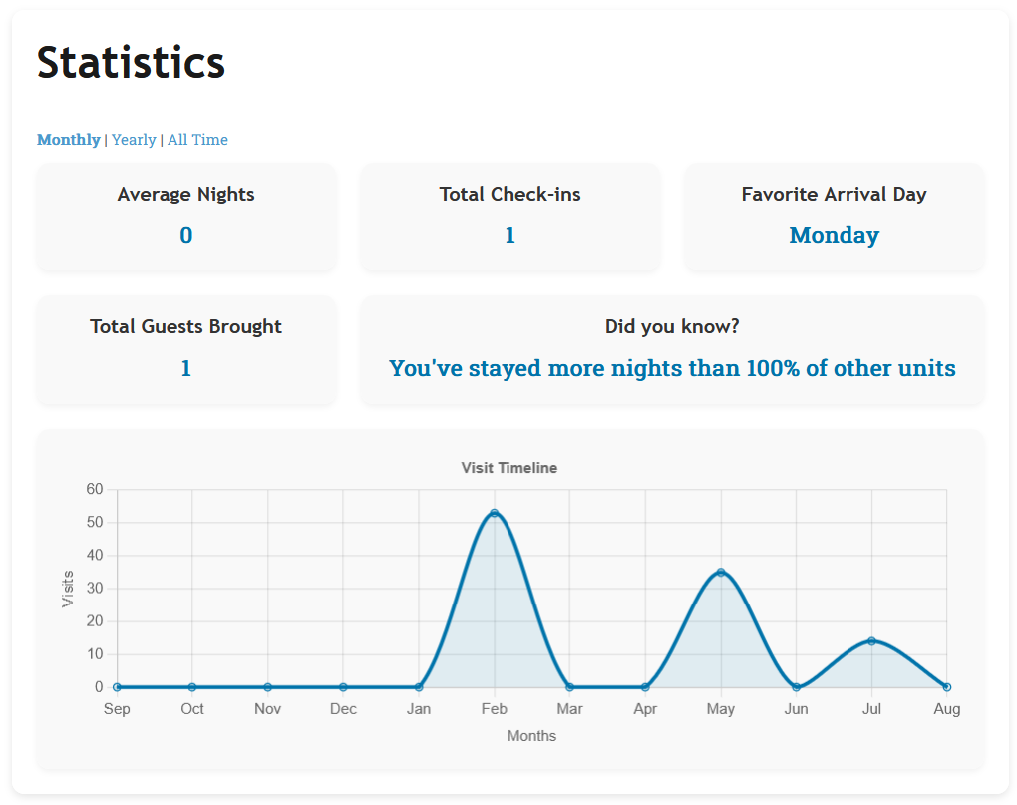Click the September zero-value data point
Viewport: 1017px width, 805px height.
click(x=116, y=686)
